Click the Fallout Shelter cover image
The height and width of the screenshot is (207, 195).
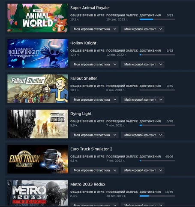(38, 89)
